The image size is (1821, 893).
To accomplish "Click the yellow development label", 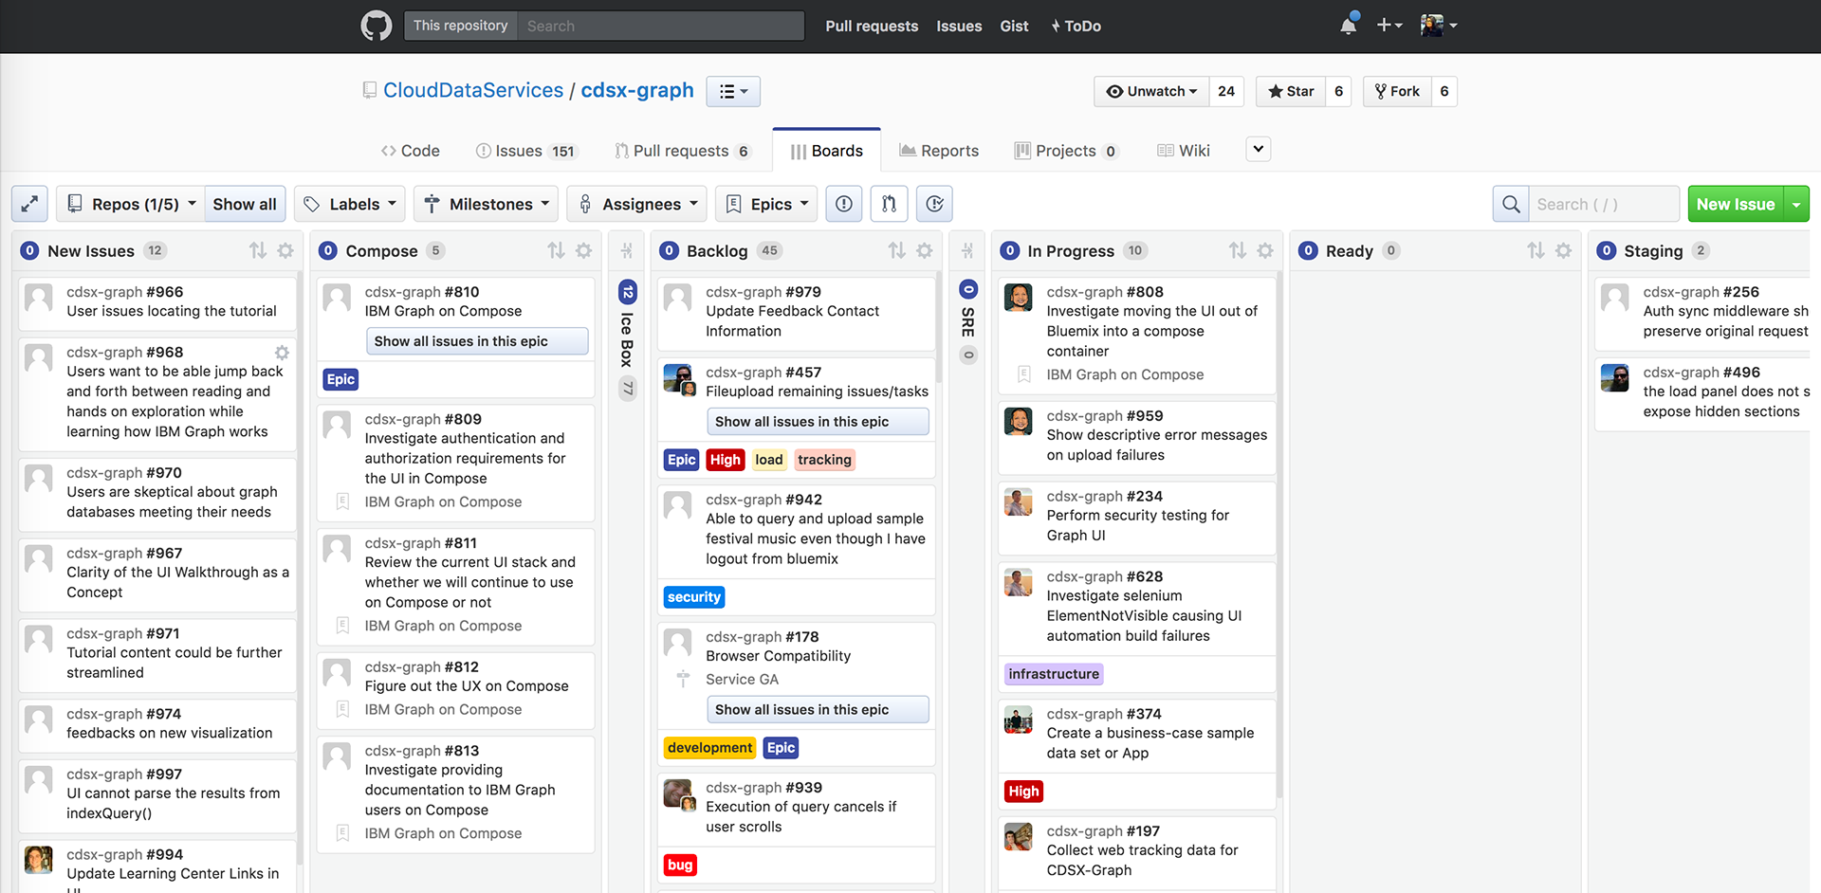I will pos(709,748).
